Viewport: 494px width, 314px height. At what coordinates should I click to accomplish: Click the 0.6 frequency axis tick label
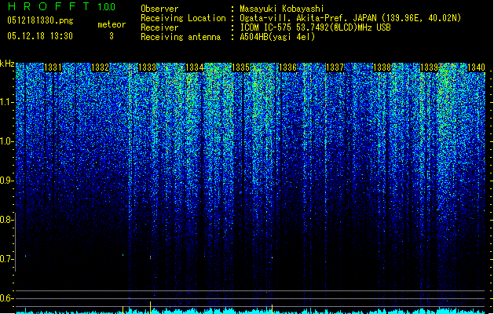coord(7,298)
